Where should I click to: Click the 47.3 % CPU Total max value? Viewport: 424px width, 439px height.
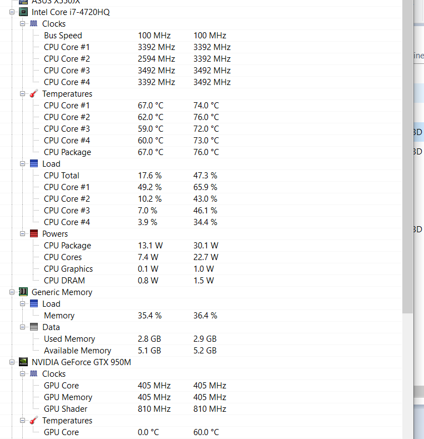[205, 176]
